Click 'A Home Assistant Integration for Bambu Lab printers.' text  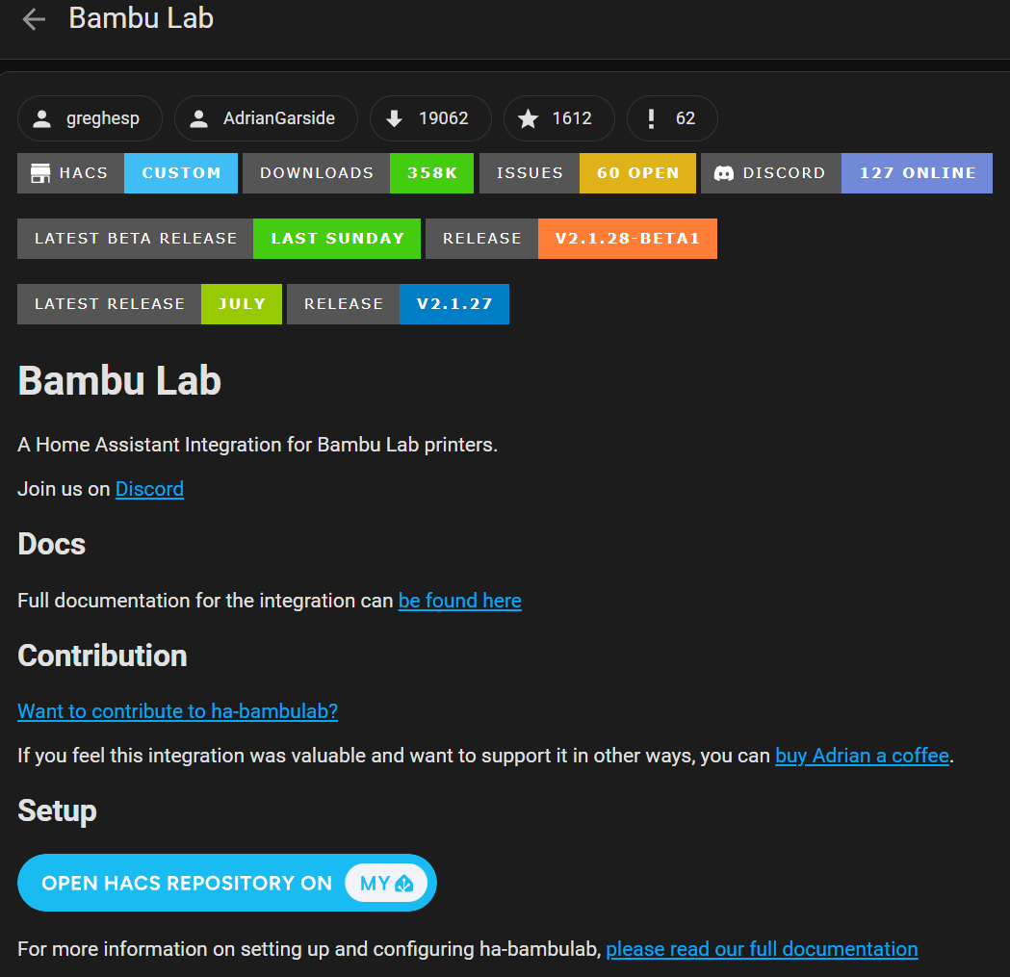coord(258,445)
